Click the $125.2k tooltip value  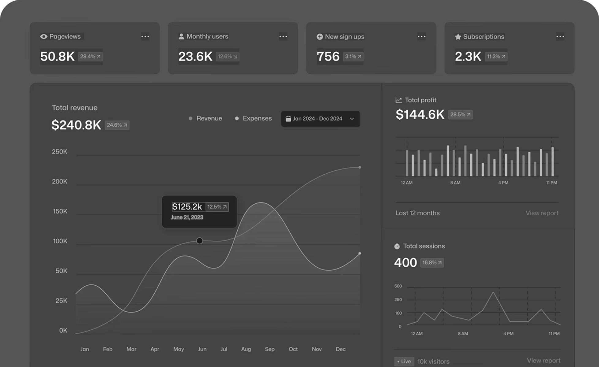pyautogui.click(x=187, y=207)
